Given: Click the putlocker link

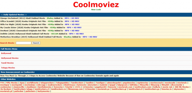Looking at the screenshot, I should (19, 91).
